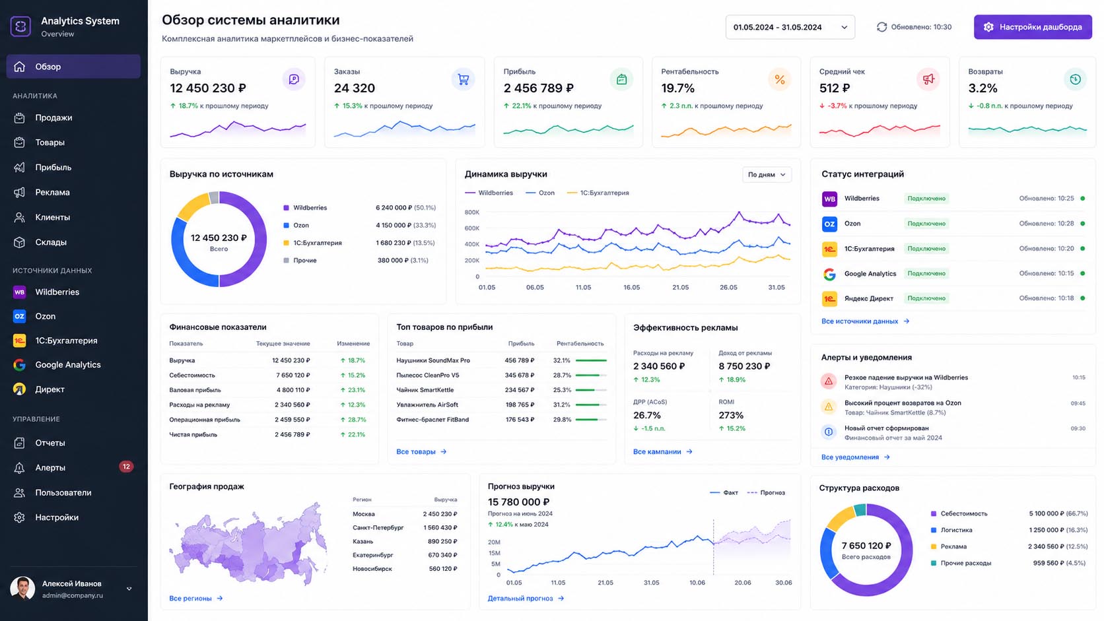
Task: Click the Яндекс Директ logo in integrations list
Action: tap(829, 299)
